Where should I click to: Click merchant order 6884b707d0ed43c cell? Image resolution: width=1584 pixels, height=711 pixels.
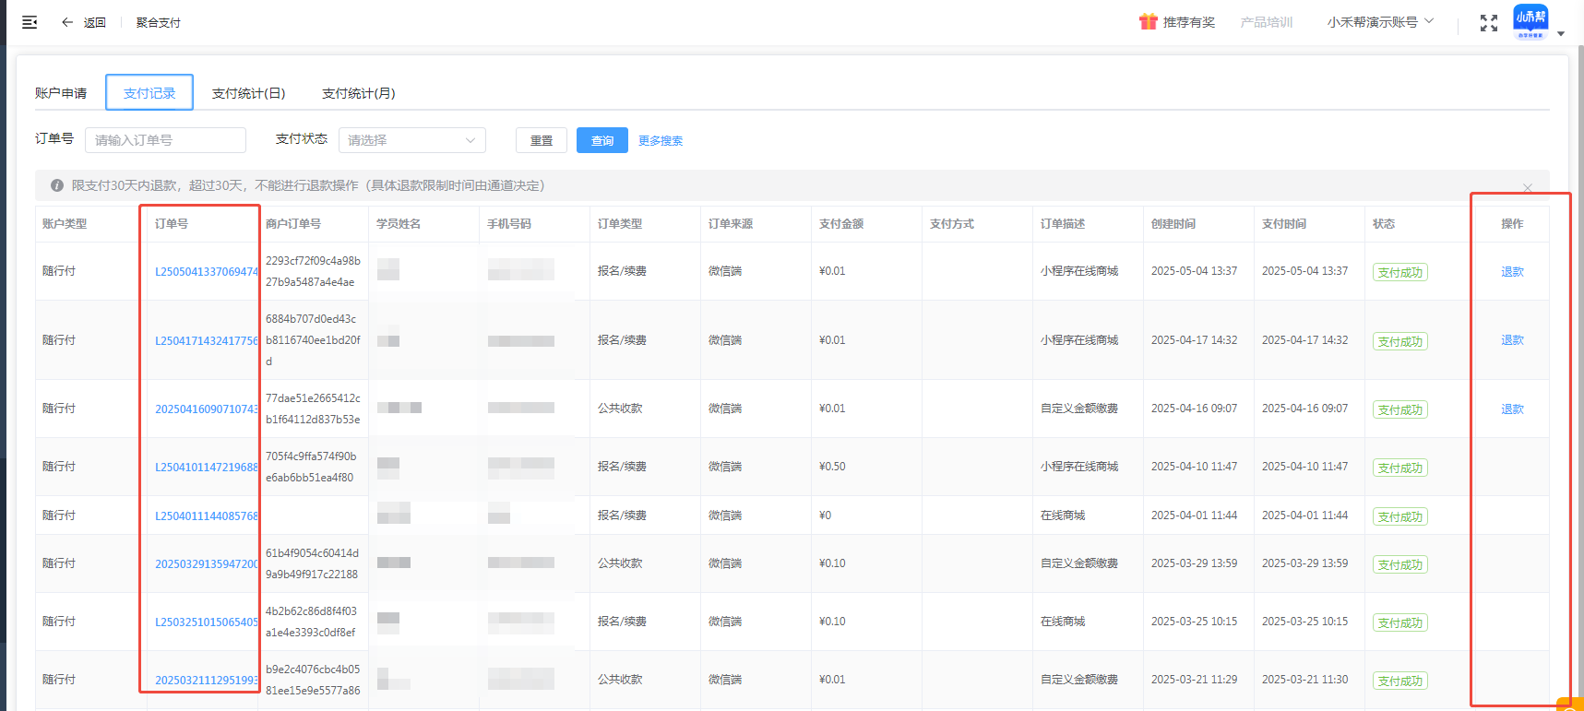pyautogui.click(x=313, y=340)
